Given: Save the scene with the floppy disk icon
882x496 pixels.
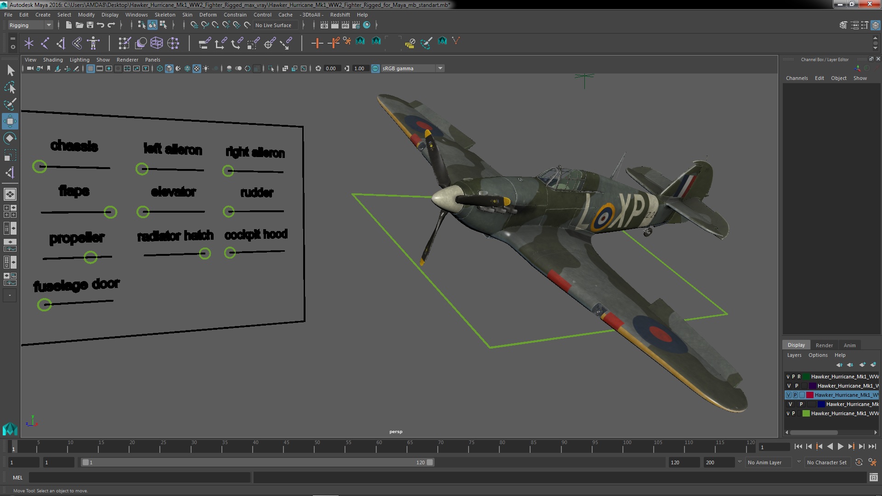Looking at the screenshot, I should pos(90,25).
